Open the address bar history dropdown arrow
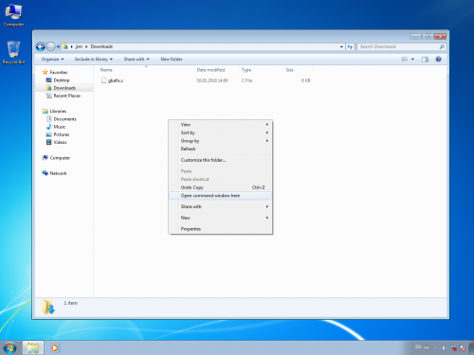The width and height of the screenshot is (474, 355). pos(341,46)
